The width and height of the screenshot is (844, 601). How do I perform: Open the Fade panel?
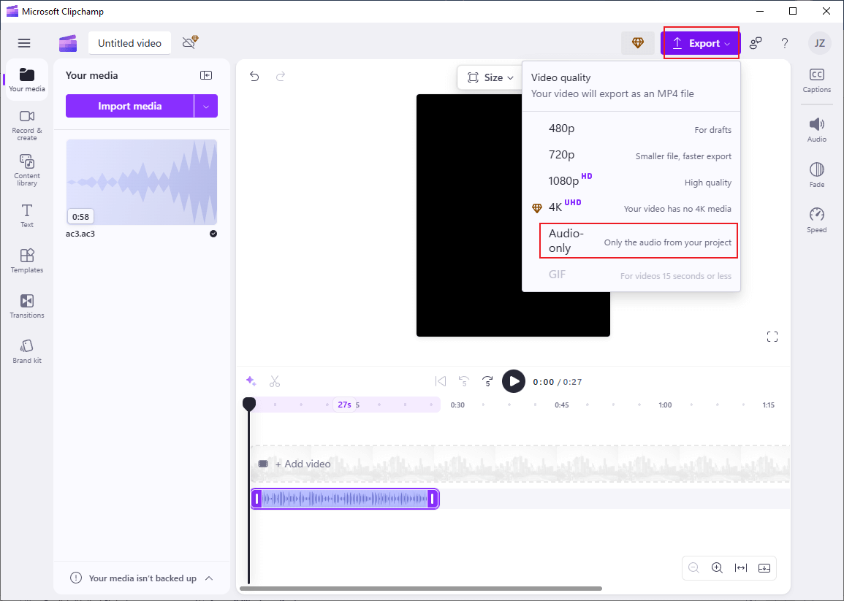click(816, 175)
